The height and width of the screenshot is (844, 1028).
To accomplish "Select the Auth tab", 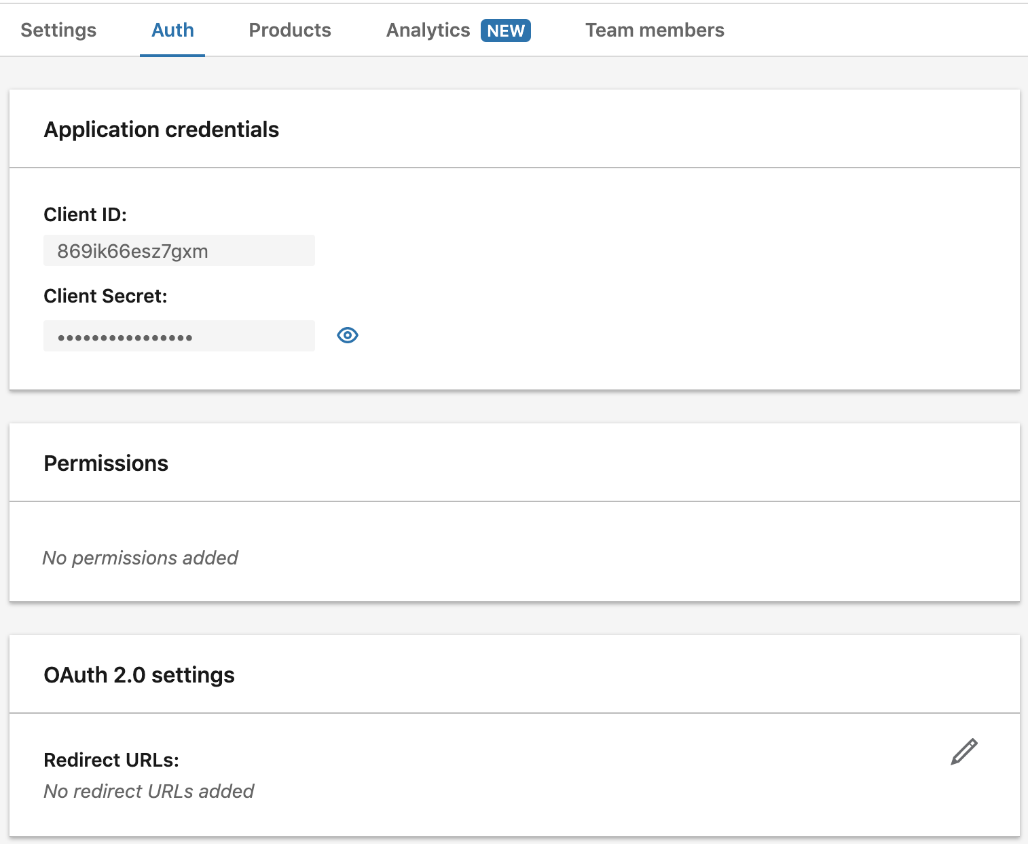I will [172, 30].
